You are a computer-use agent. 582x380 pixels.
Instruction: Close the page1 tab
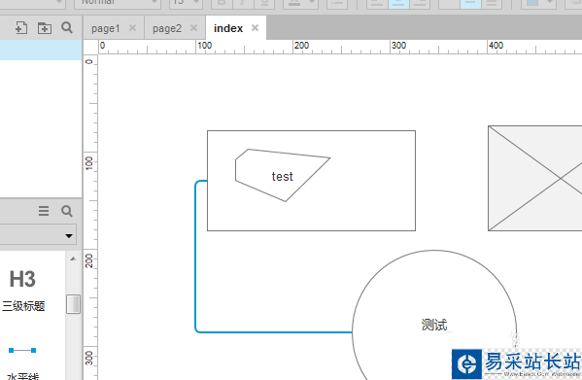point(132,28)
